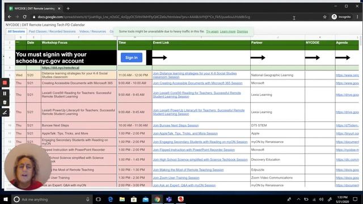Screen dimensions: 363x204
Task: Click the site lock icon
Action: pyautogui.click(x=34, y=17)
